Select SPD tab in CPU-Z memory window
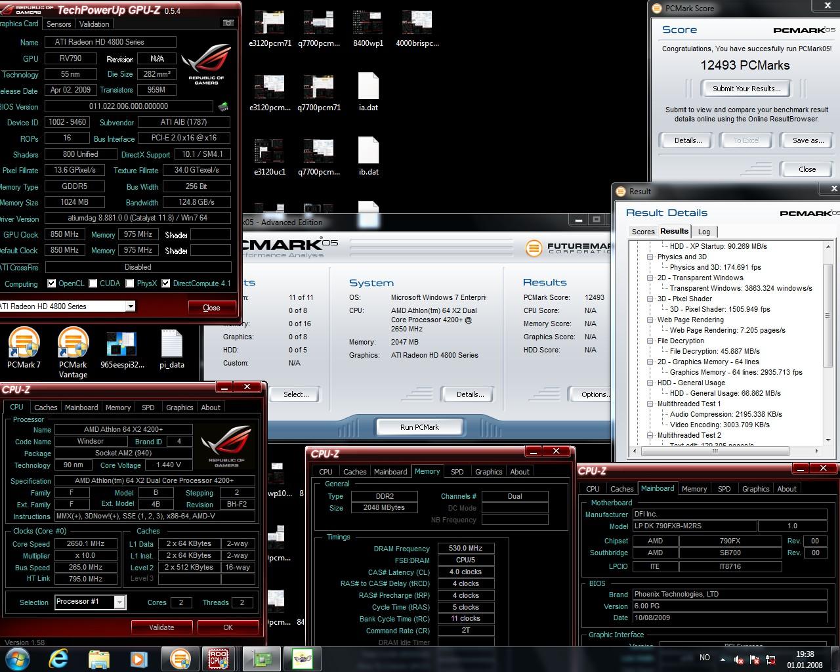This screenshot has width=840, height=672. [x=457, y=472]
